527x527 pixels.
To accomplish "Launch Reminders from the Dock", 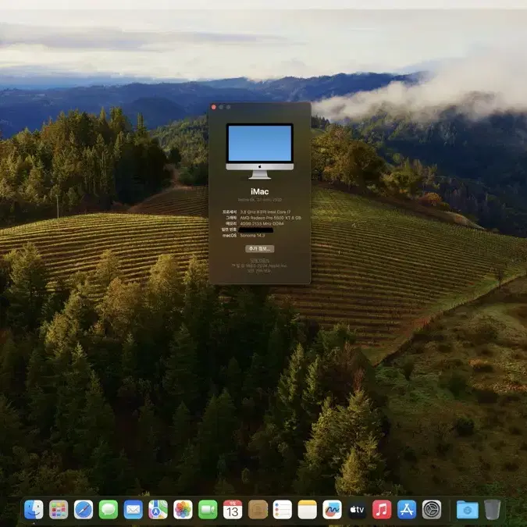I will click(x=283, y=510).
